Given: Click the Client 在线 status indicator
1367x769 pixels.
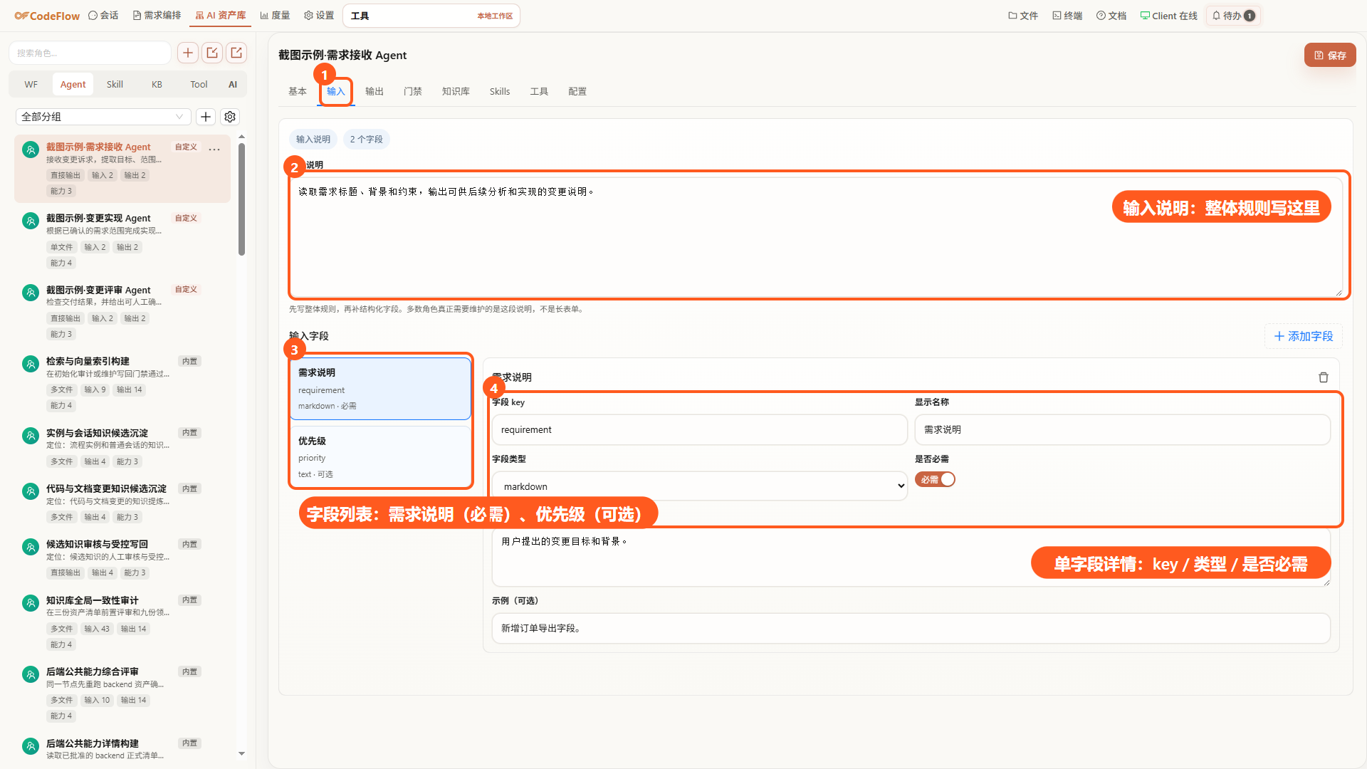Looking at the screenshot, I should (x=1168, y=16).
